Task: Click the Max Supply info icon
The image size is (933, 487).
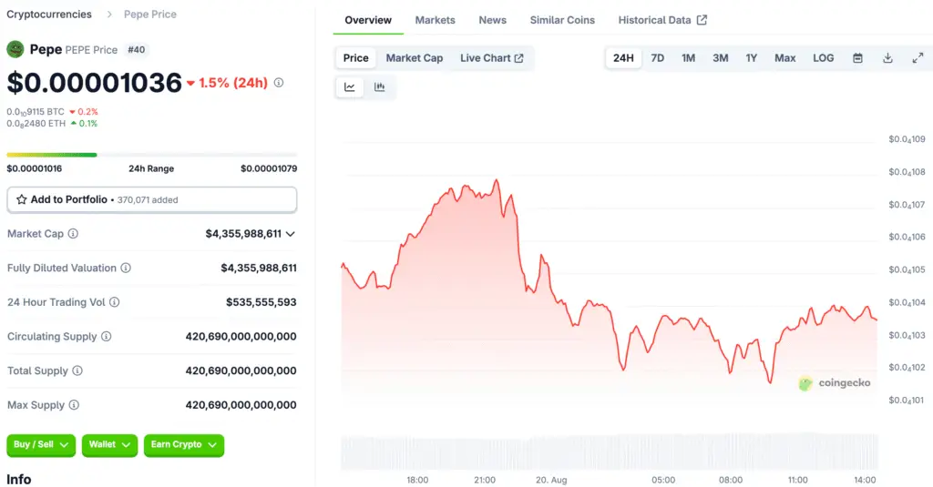Action: click(74, 405)
